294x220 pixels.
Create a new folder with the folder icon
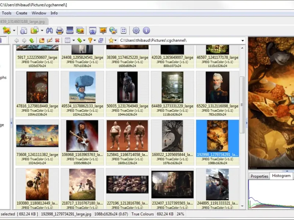coord(42,40)
